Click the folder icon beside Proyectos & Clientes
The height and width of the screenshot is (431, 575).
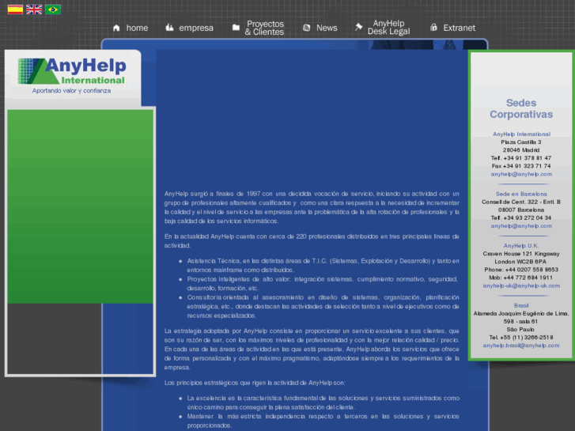(236, 28)
